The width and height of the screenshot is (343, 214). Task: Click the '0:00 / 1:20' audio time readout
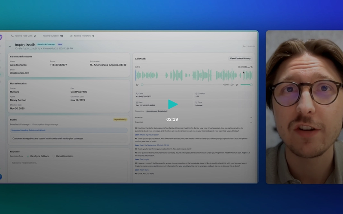click(x=229, y=85)
